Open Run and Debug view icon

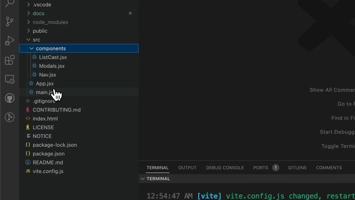pos(9,41)
